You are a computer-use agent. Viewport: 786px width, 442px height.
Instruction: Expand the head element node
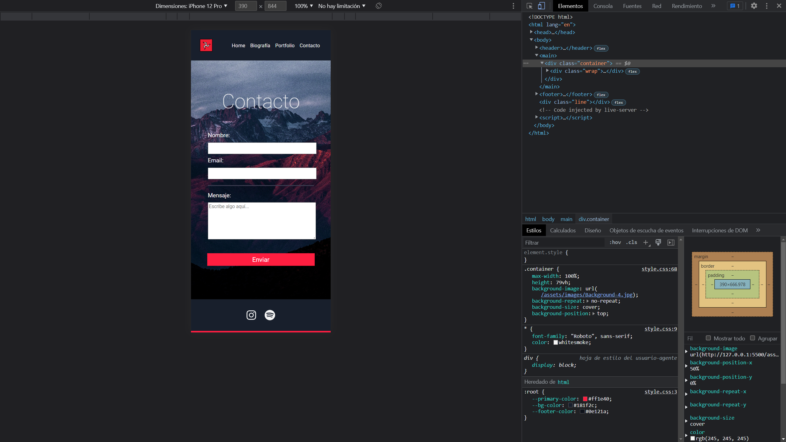pyautogui.click(x=531, y=32)
